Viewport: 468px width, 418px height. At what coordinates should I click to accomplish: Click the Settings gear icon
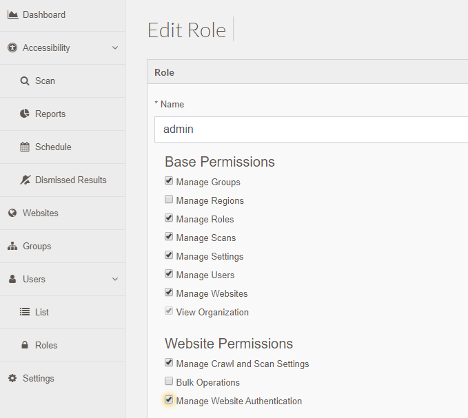[x=12, y=378]
